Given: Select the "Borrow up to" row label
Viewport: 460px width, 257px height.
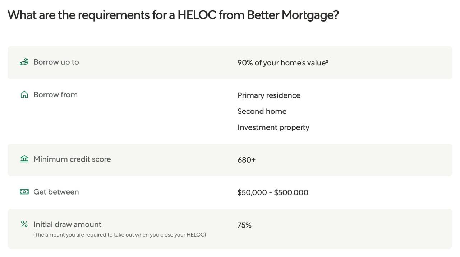Looking at the screenshot, I should pos(56,62).
